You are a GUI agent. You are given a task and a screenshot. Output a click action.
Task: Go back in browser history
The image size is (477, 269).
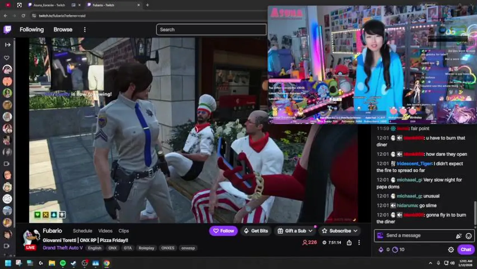pos(5,16)
